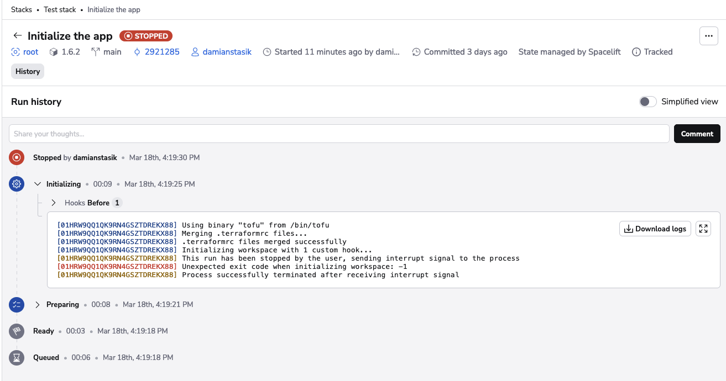726x381 pixels.
Task: Click the branch icon next to main
Action: (x=95, y=52)
